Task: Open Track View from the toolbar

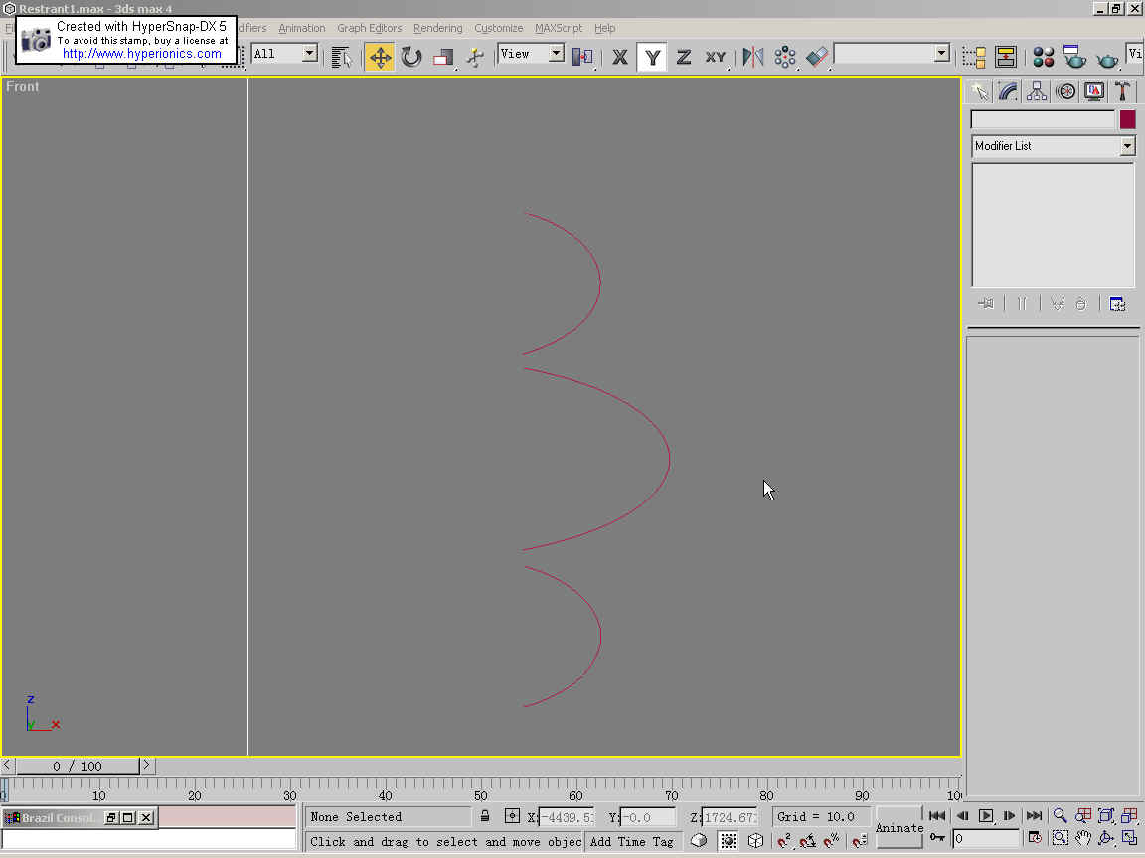Action: tap(973, 57)
